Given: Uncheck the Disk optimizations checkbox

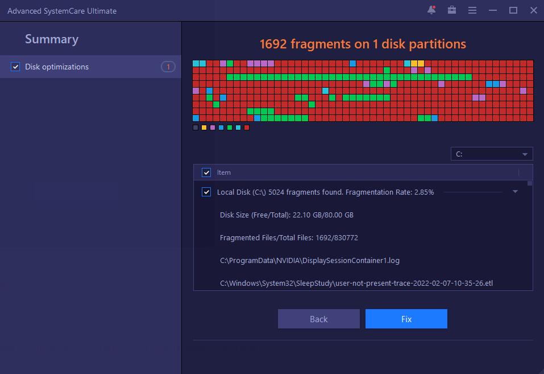Looking at the screenshot, I should click(15, 67).
